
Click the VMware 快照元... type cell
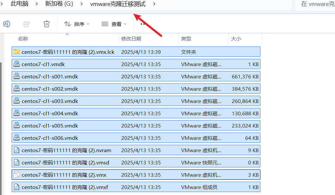click(201, 162)
